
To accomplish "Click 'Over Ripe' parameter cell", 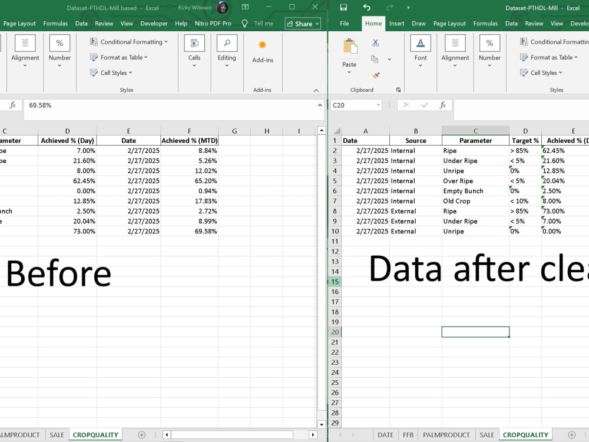I will pos(475,181).
